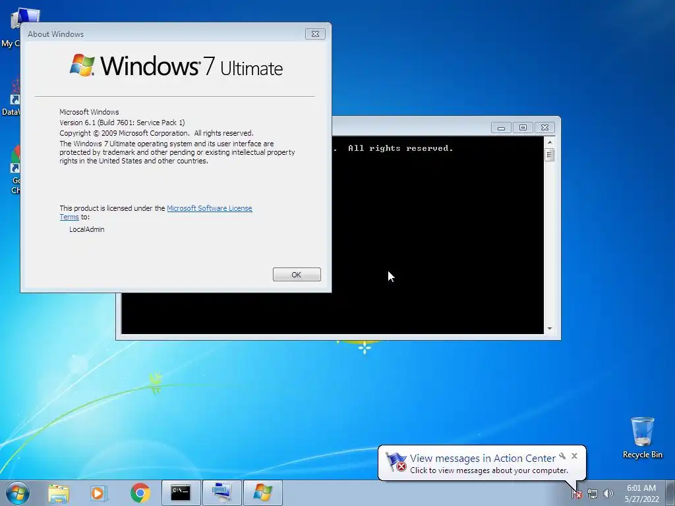Open the network tray icon
This screenshot has width=675, height=506.
coord(593,493)
